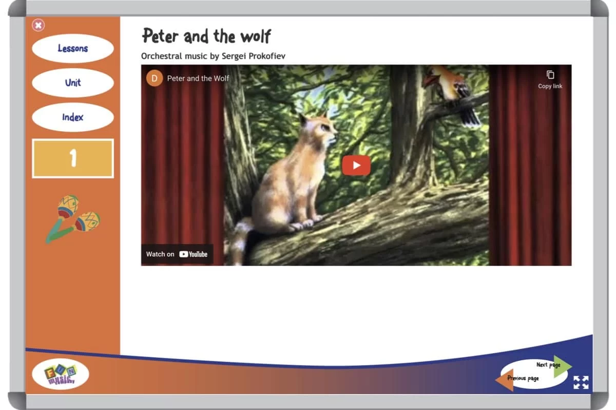This screenshot has height=410, width=616.
Task: Toggle fullscreen with the expand arrows icon
Action: (581, 382)
